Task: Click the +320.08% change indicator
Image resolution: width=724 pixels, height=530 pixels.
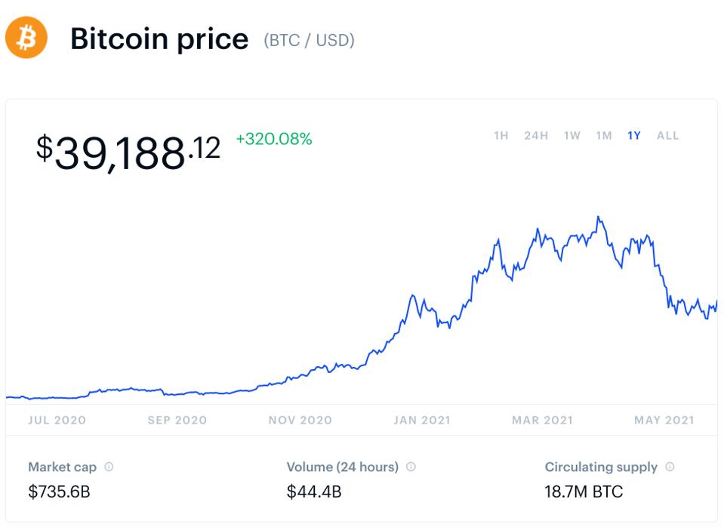Action: click(274, 139)
